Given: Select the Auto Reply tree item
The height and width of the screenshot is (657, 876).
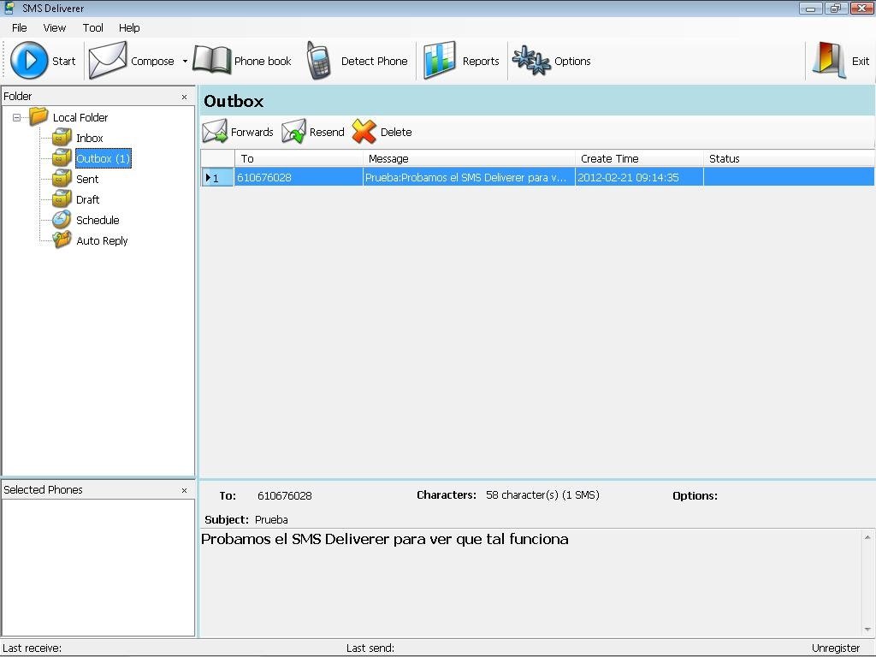Looking at the screenshot, I should click(x=103, y=240).
